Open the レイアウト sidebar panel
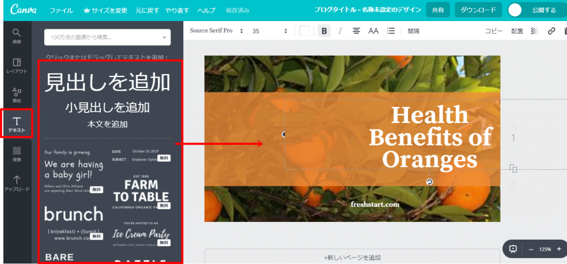 tap(17, 66)
